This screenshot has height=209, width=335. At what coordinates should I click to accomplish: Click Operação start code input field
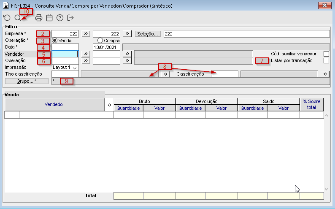click(x=65, y=61)
